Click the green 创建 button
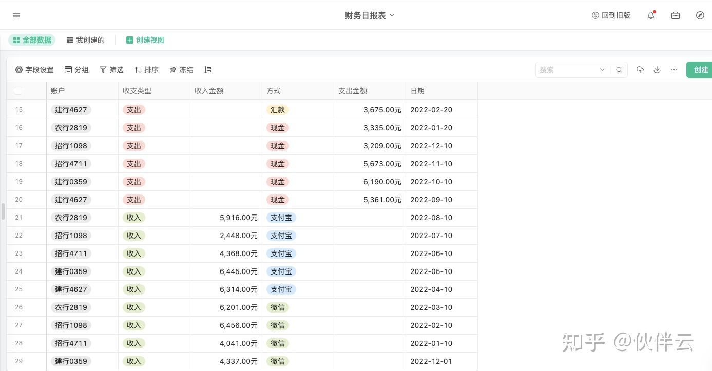 (700, 70)
